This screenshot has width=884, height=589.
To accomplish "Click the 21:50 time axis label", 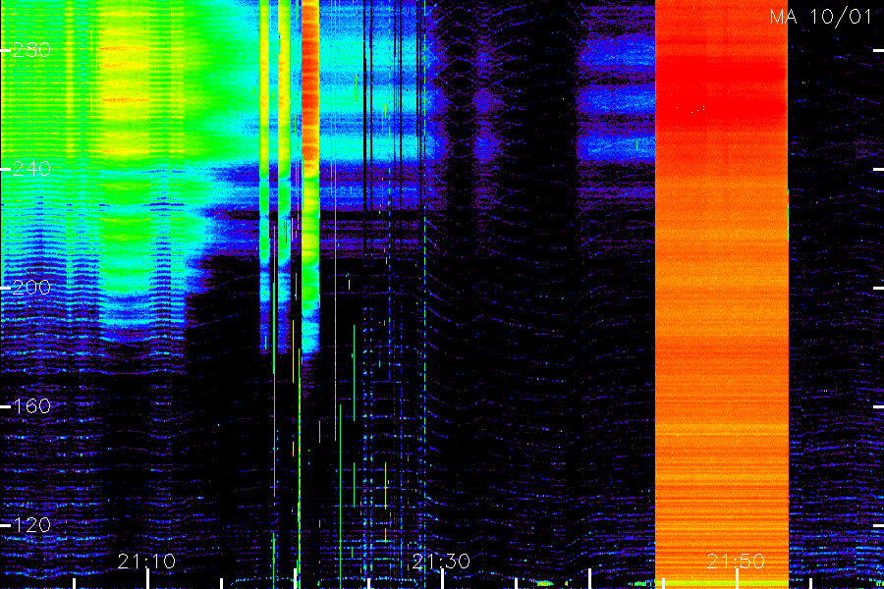I will 736,561.
